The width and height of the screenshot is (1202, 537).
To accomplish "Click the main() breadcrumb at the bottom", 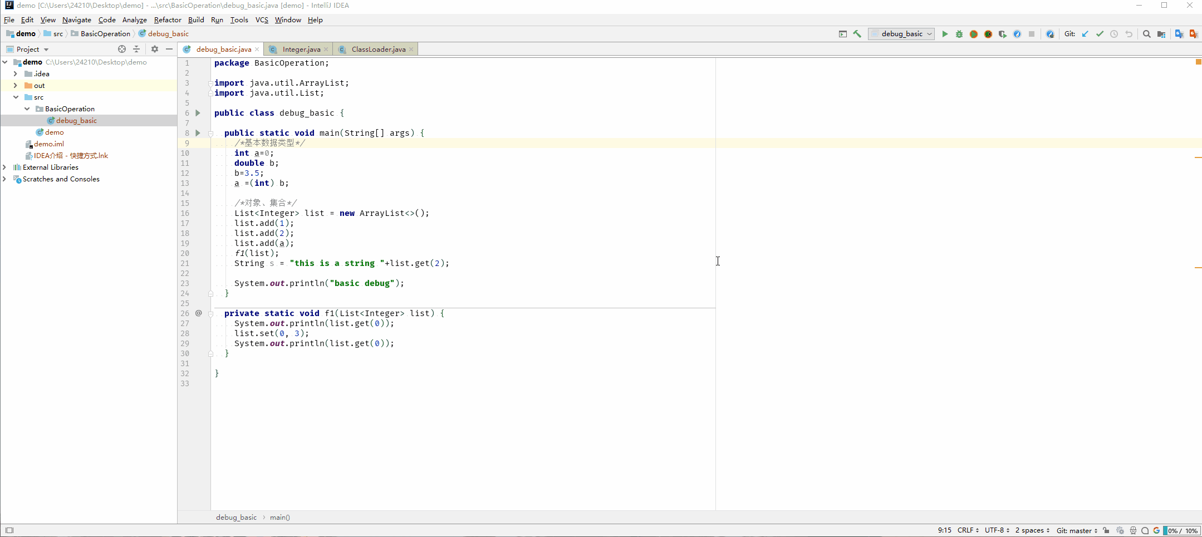I will [x=280, y=517].
